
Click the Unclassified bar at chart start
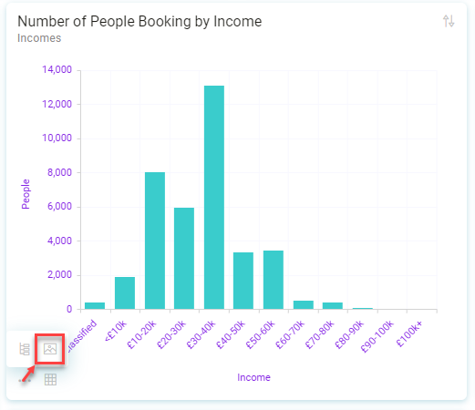tap(95, 306)
